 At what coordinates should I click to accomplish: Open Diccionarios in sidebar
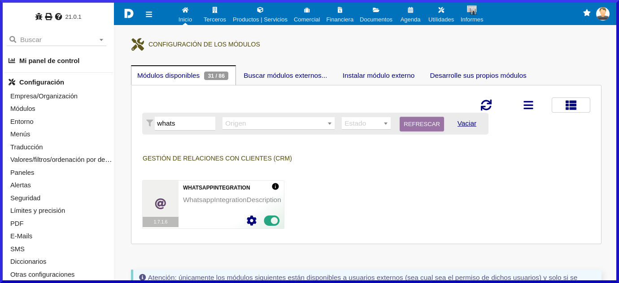28,262
